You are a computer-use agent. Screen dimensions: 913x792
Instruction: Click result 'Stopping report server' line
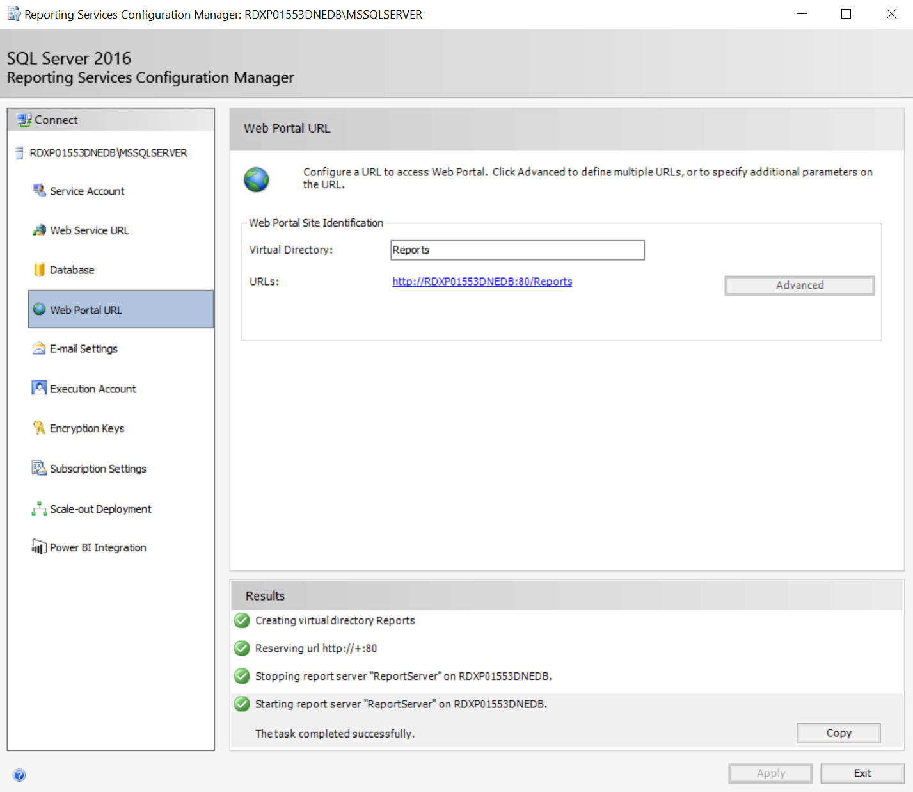tap(404, 676)
